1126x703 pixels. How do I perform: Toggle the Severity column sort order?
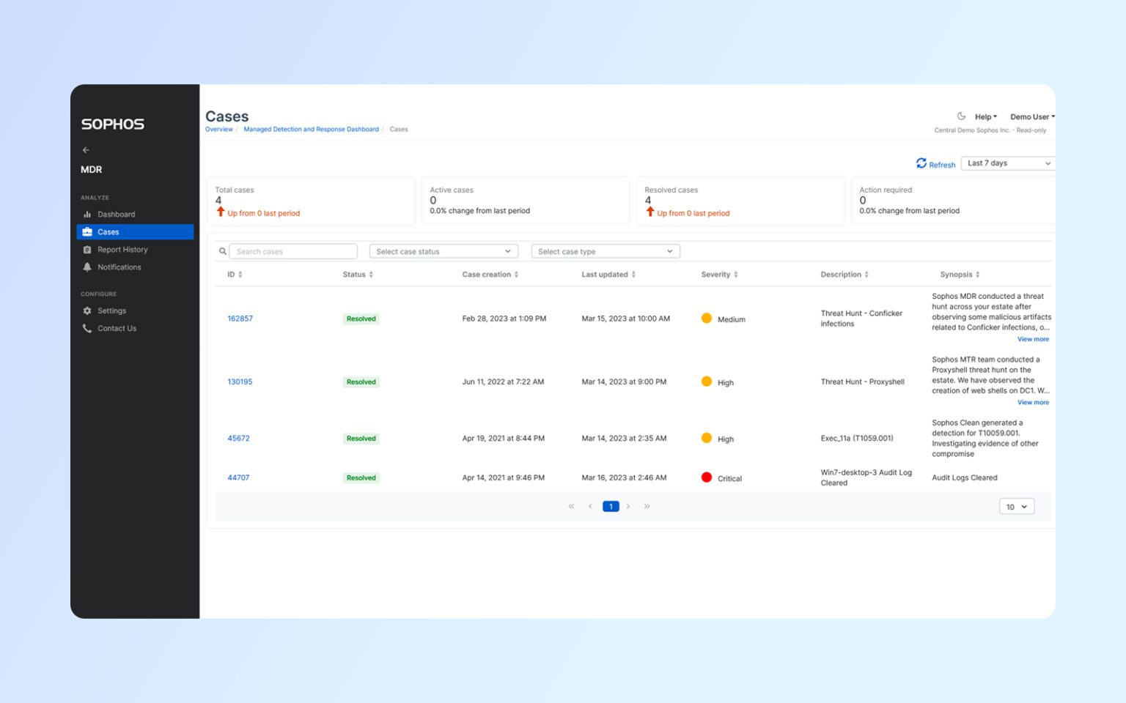tap(735, 274)
